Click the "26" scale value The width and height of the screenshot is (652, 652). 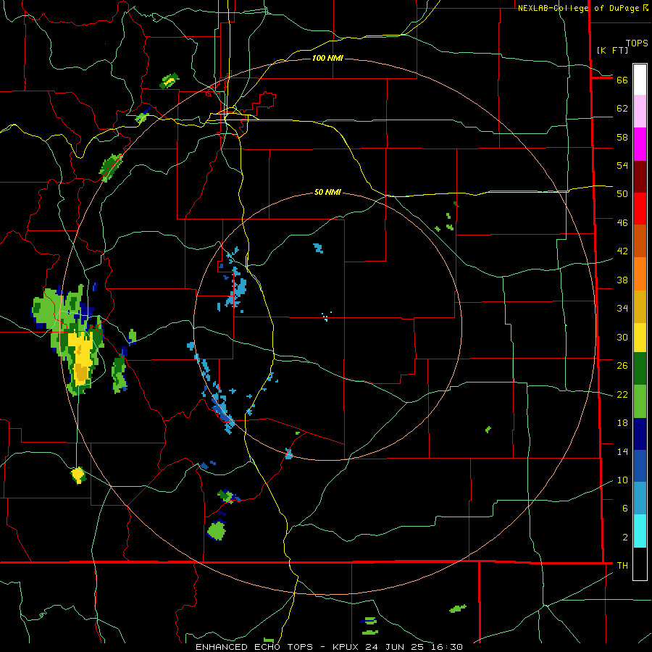[x=622, y=366]
